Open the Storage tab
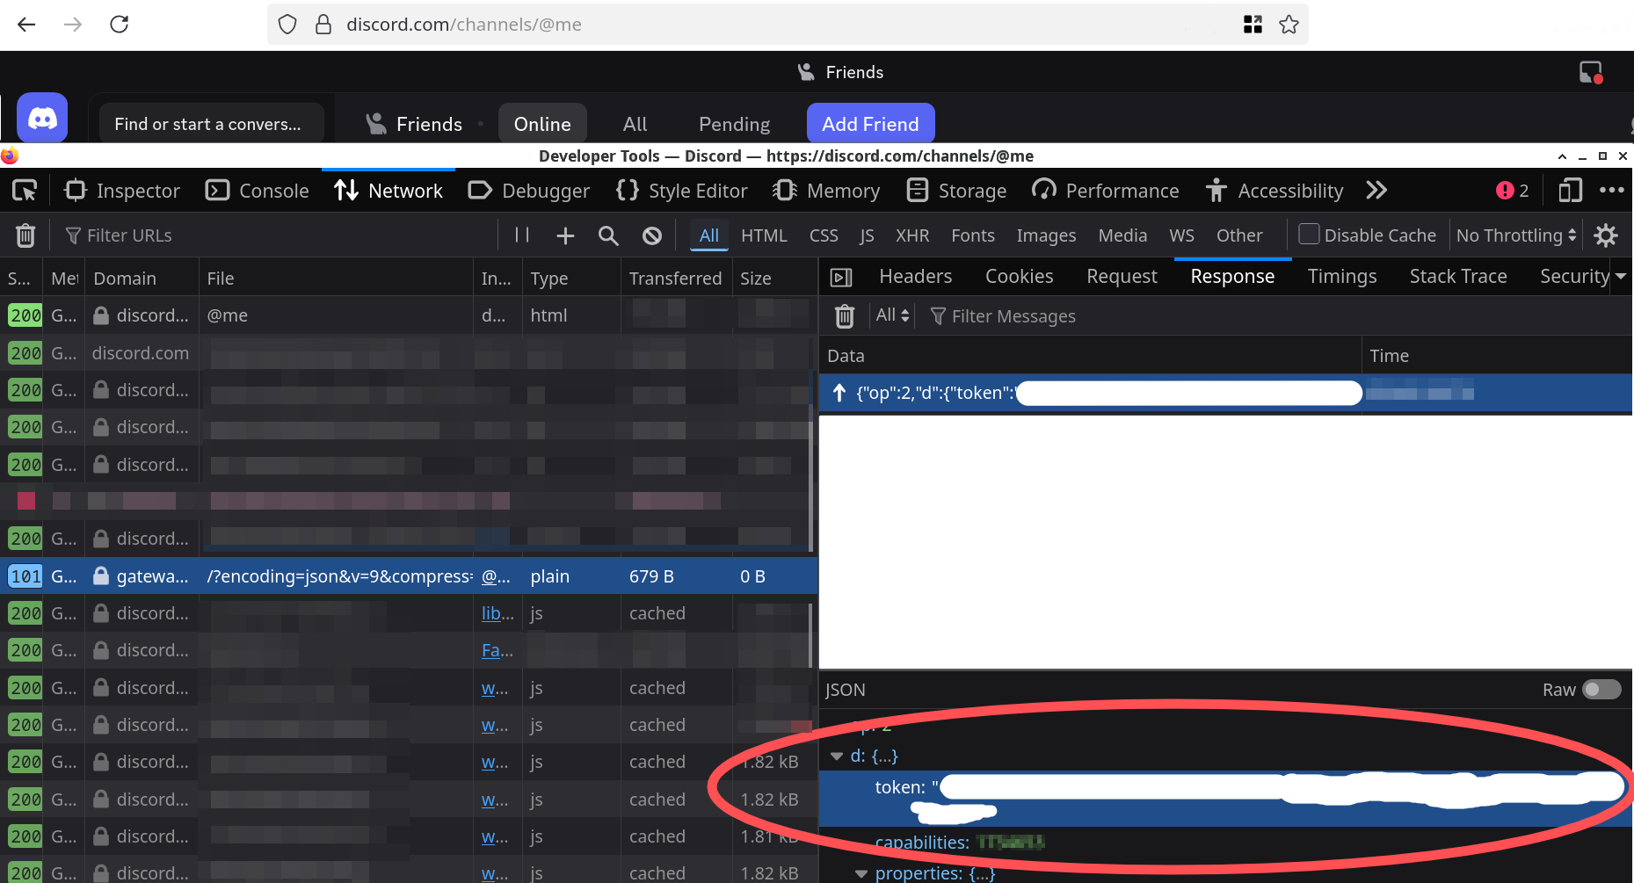Viewport: 1634px width, 883px height. pyautogui.click(x=956, y=191)
